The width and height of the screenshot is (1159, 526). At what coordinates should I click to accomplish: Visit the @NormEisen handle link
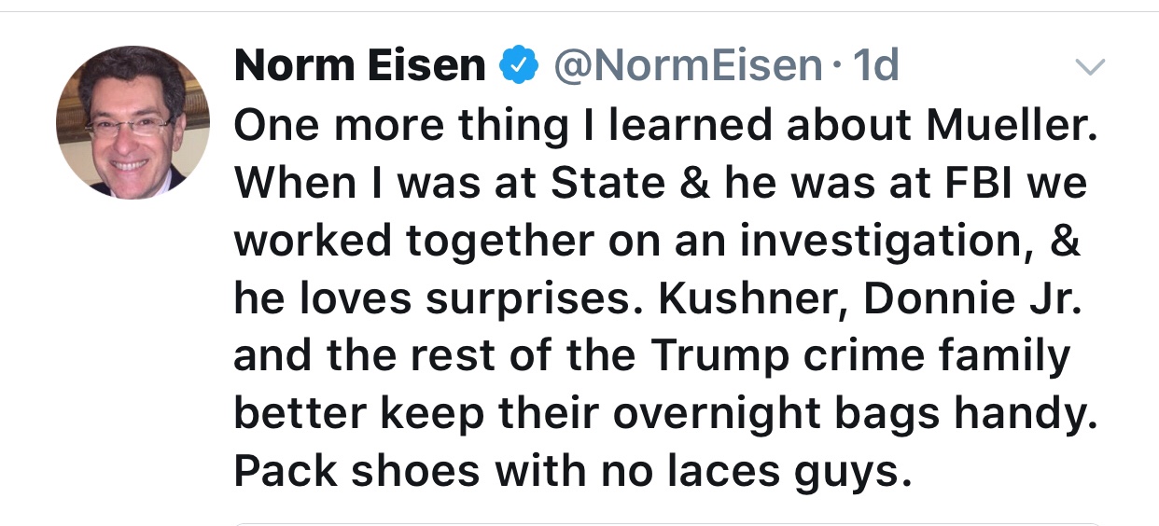point(688,66)
